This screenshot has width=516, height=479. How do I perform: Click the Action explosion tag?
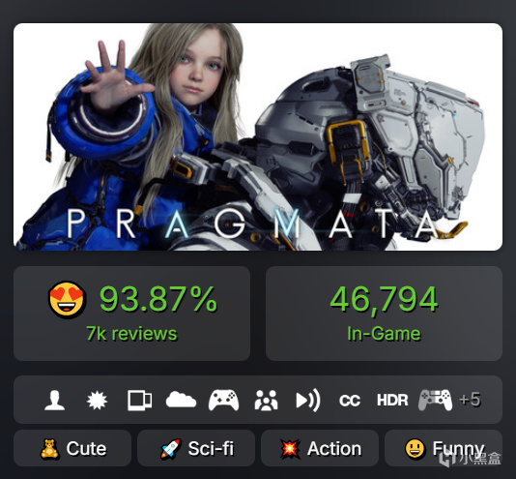[x=320, y=448]
